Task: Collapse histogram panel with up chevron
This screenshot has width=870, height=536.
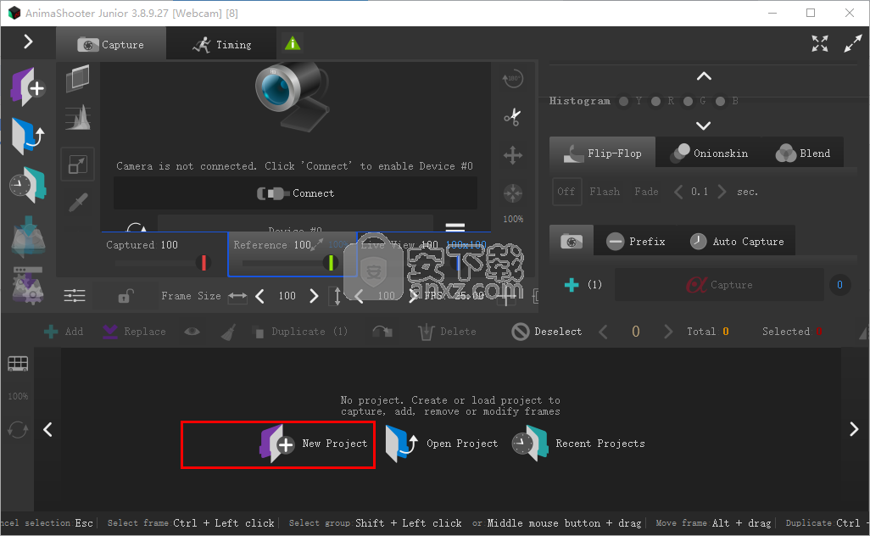Action: click(704, 76)
